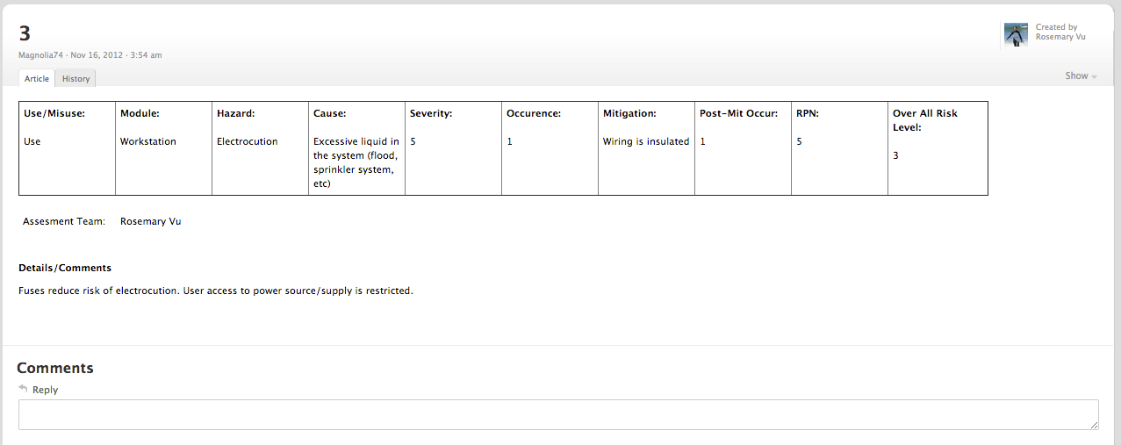Click the page title "3"

tap(25, 33)
